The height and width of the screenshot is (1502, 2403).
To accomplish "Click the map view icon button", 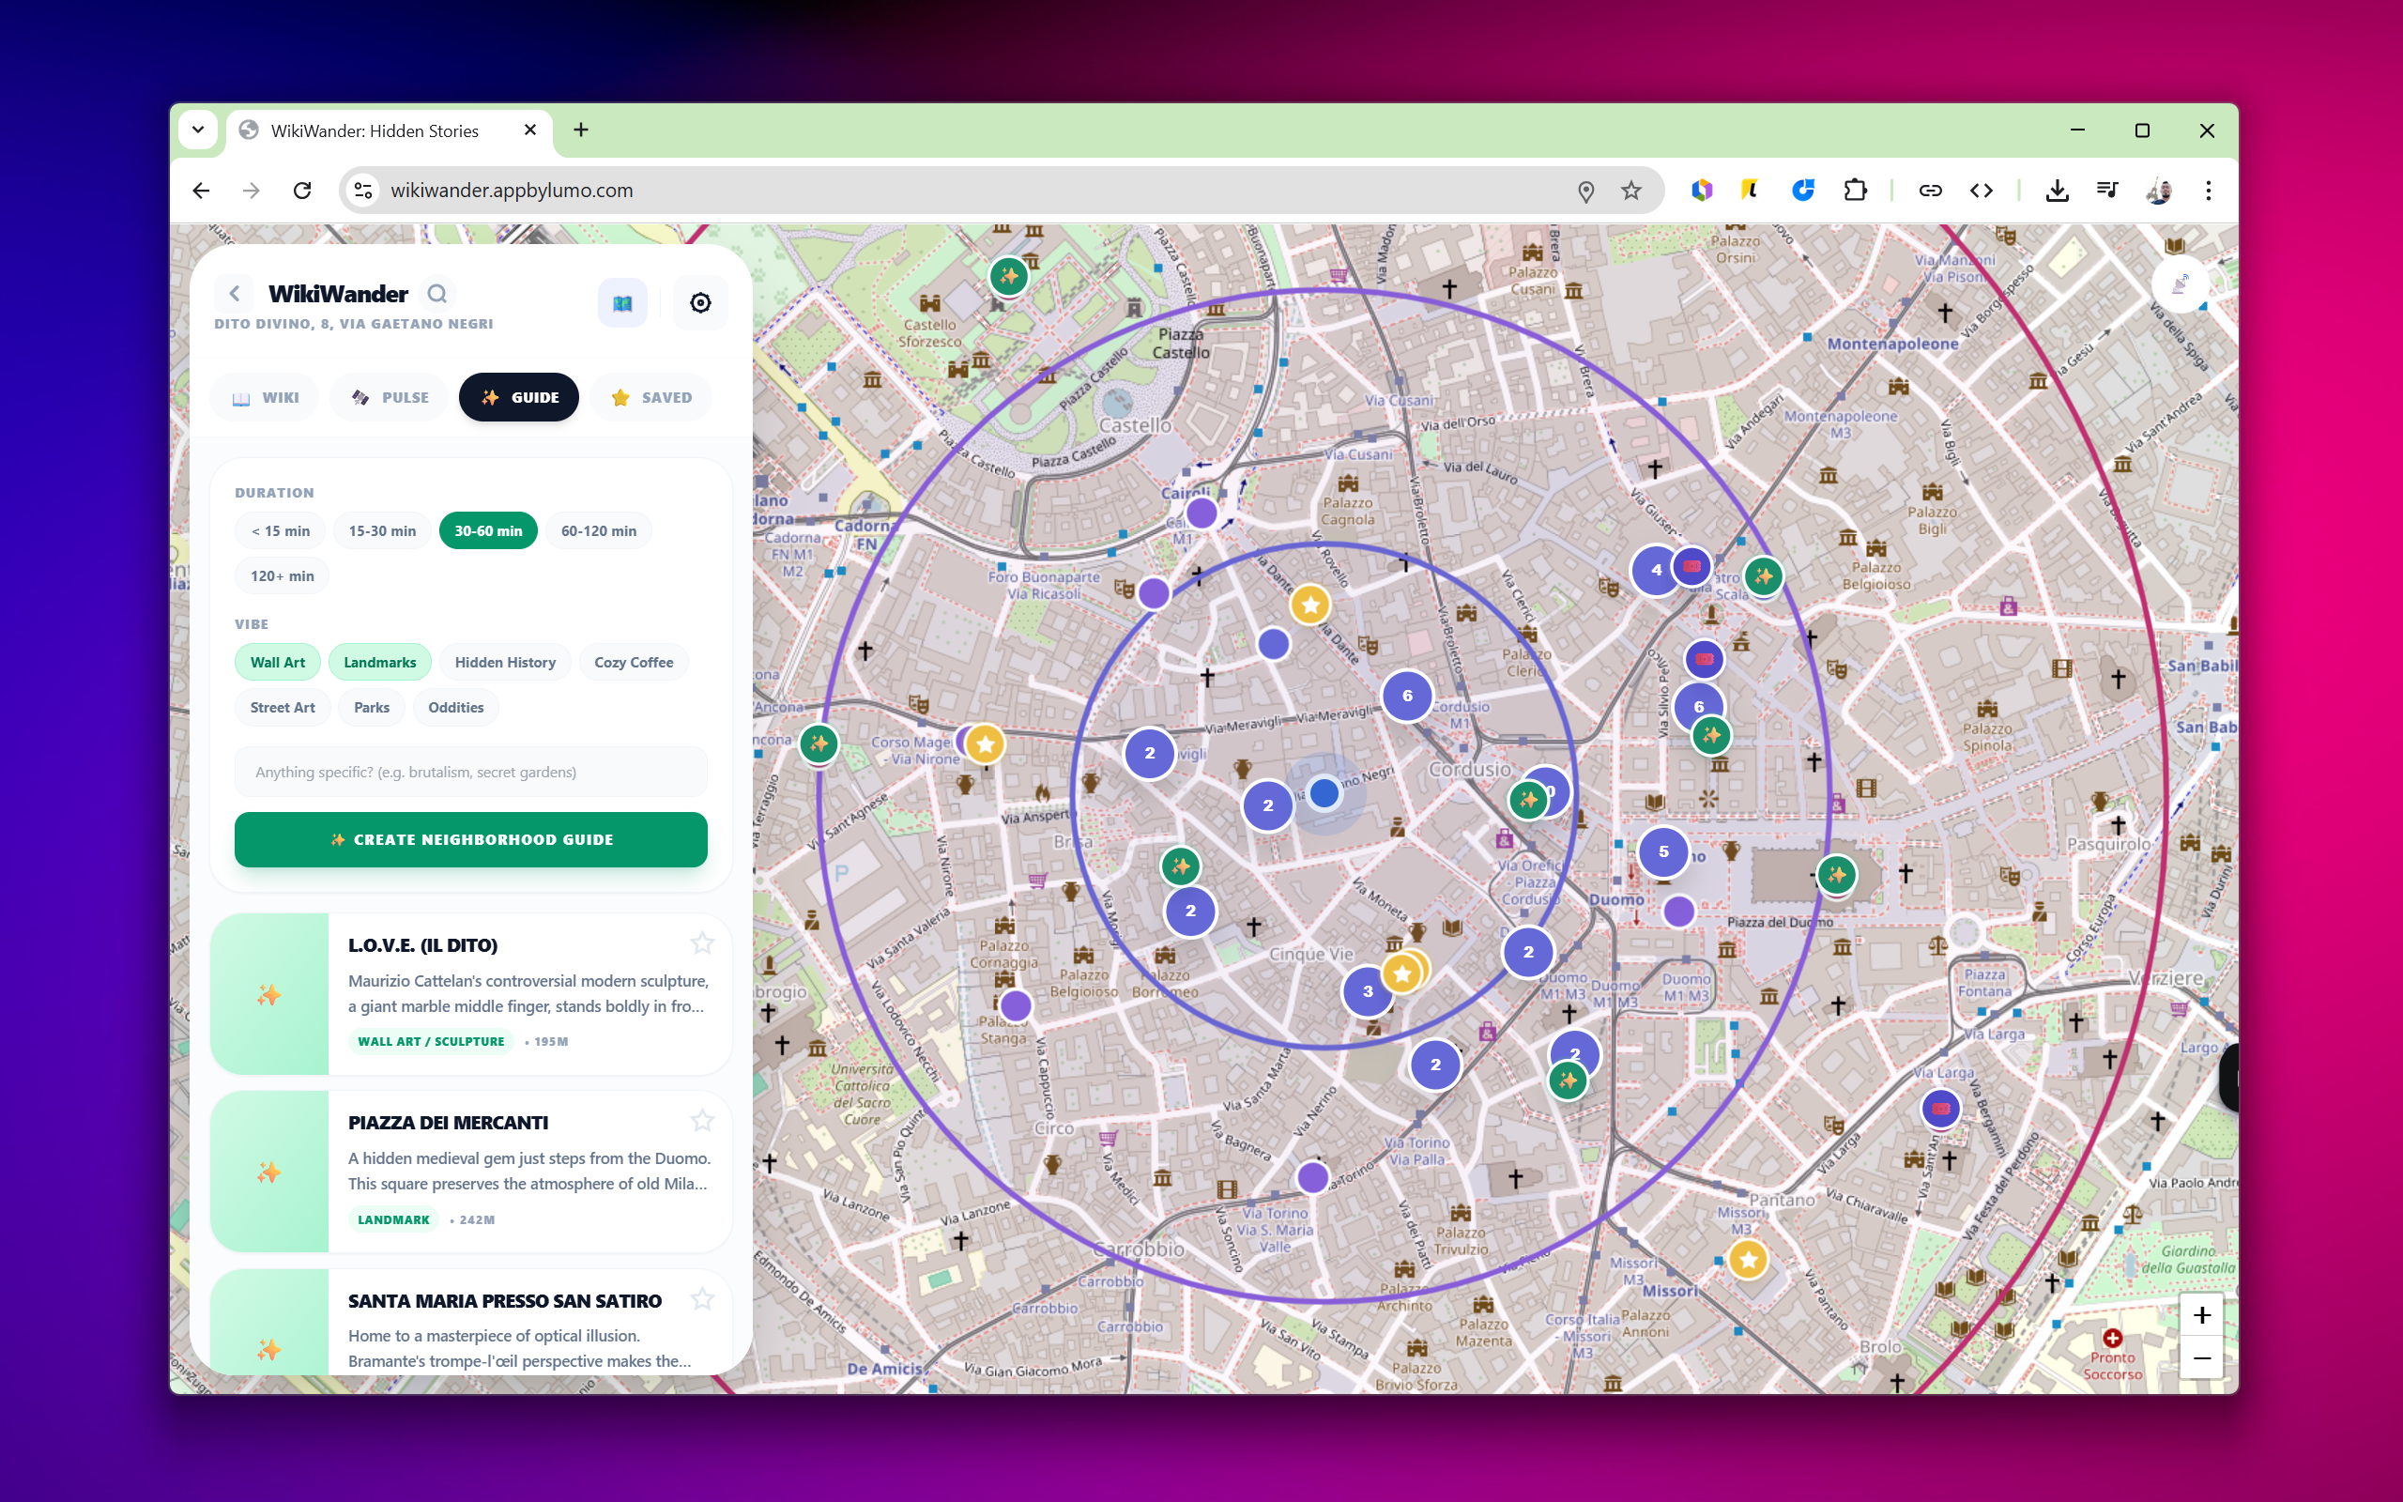I will click(x=622, y=303).
